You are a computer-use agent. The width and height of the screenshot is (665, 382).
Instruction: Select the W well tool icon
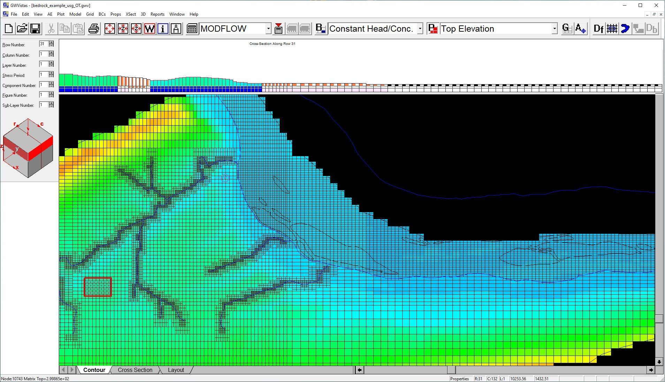point(150,29)
